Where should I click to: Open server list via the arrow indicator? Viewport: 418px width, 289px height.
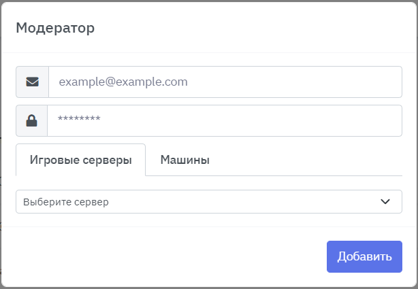tap(385, 201)
